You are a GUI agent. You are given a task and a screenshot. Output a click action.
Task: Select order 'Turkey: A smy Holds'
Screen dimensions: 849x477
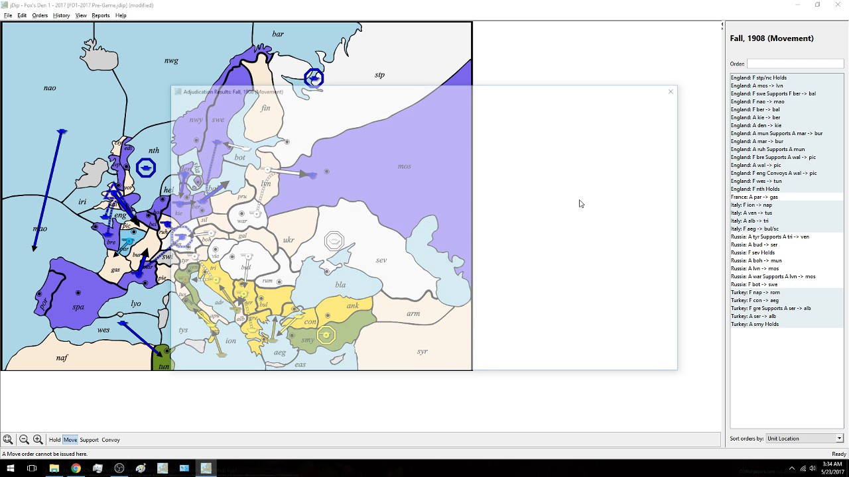pos(787,324)
